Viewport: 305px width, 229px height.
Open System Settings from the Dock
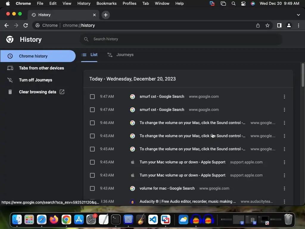(91, 219)
